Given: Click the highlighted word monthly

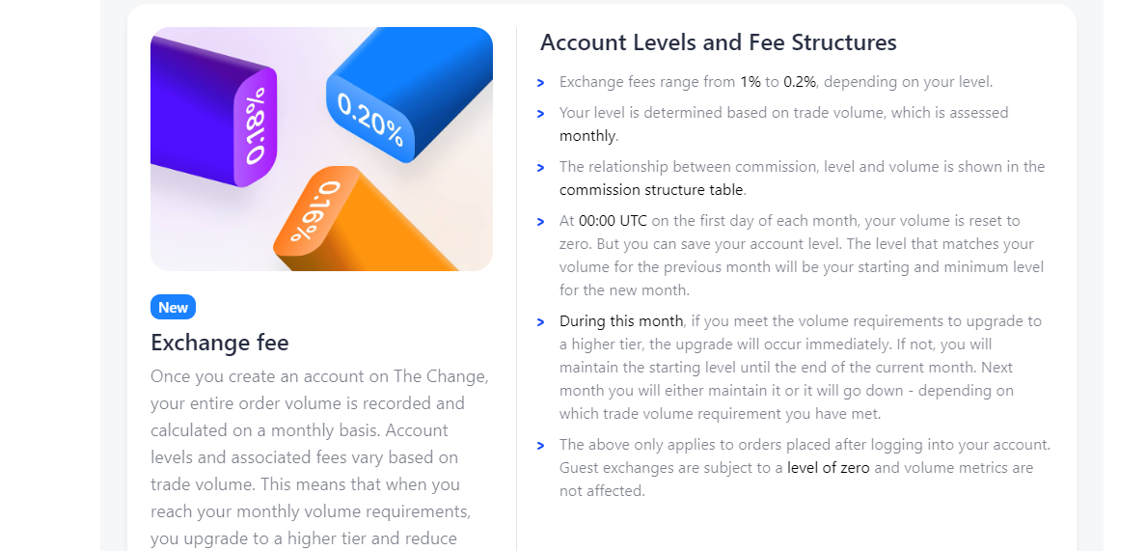Looking at the screenshot, I should [x=587, y=136].
